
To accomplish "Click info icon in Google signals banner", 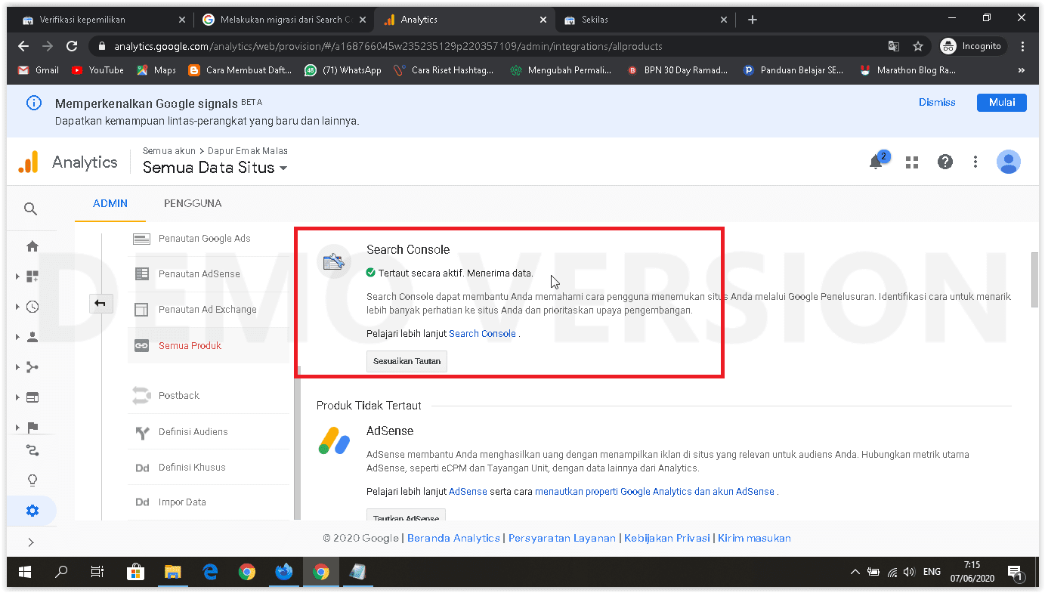I will point(33,103).
